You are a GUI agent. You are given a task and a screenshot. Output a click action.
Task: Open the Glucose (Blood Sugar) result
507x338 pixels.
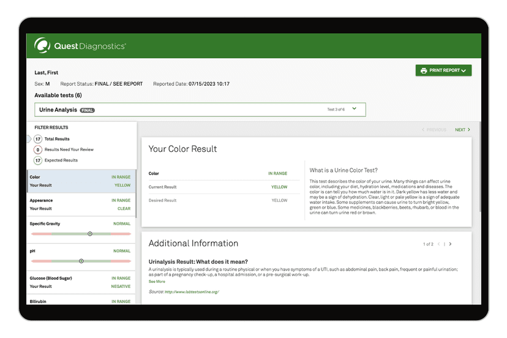(80, 282)
